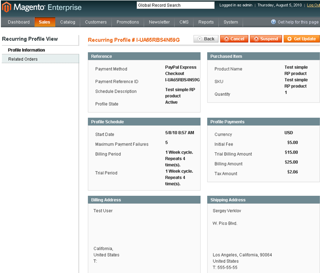Click the USD currency value

click(288, 133)
